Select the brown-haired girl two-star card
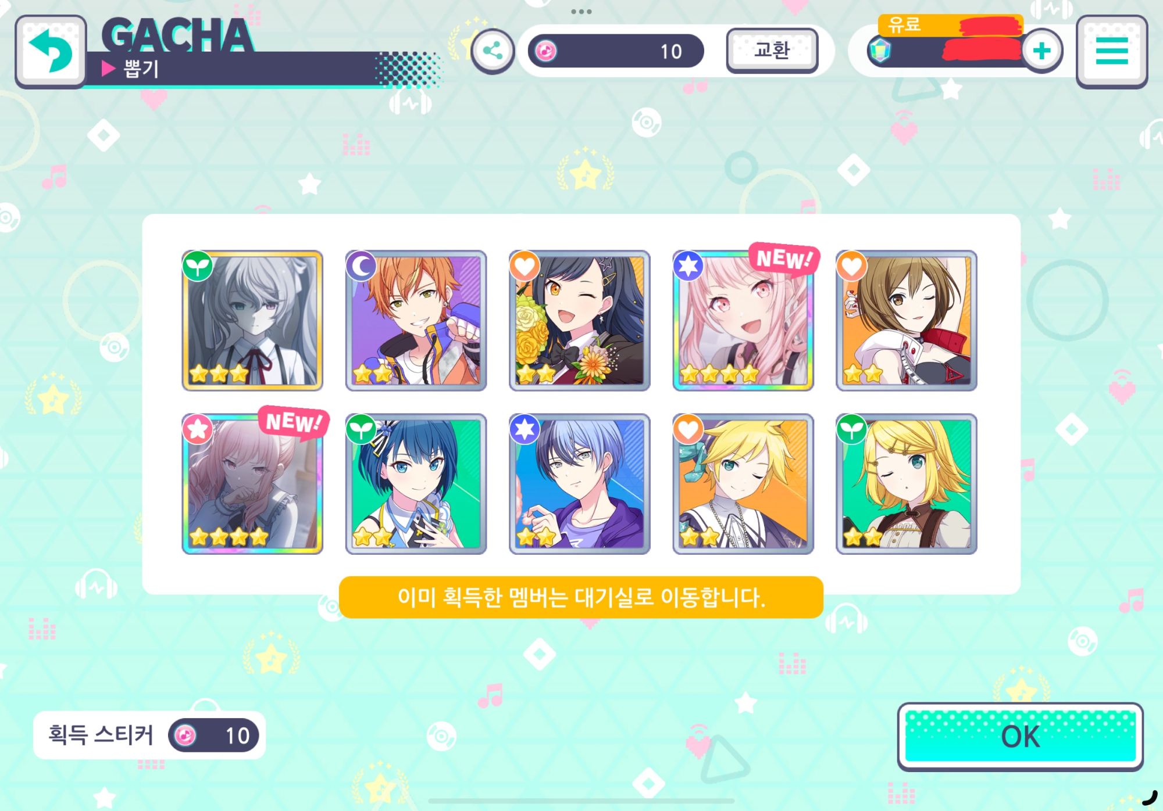 click(907, 321)
